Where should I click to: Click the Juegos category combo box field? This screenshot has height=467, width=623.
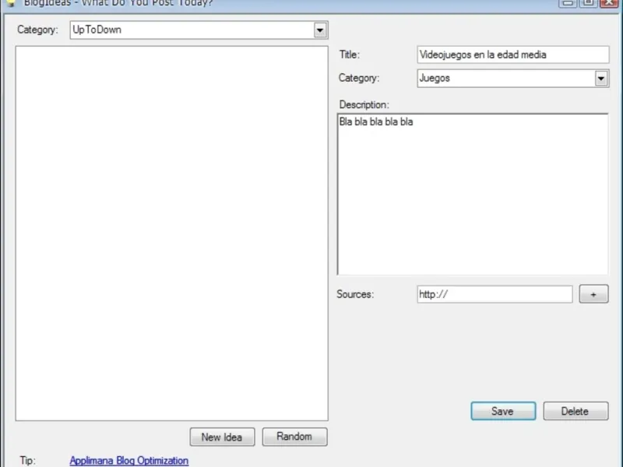pos(513,79)
